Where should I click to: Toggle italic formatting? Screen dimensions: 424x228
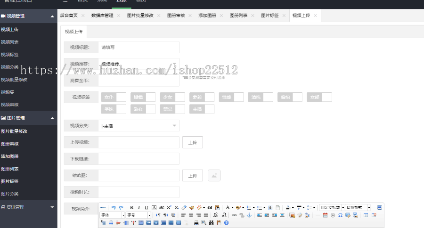coord(139,208)
